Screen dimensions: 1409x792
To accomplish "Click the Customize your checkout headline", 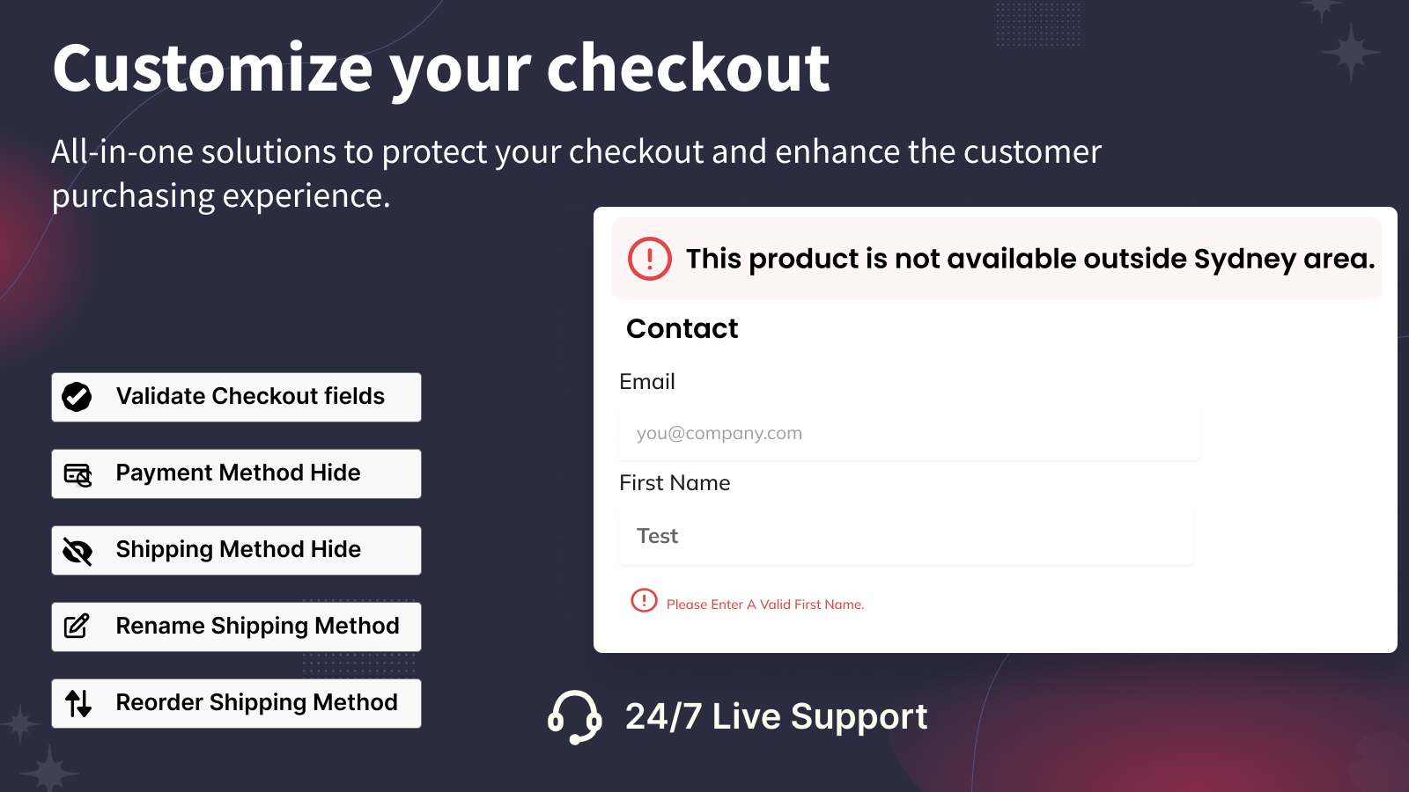I will pos(440,69).
